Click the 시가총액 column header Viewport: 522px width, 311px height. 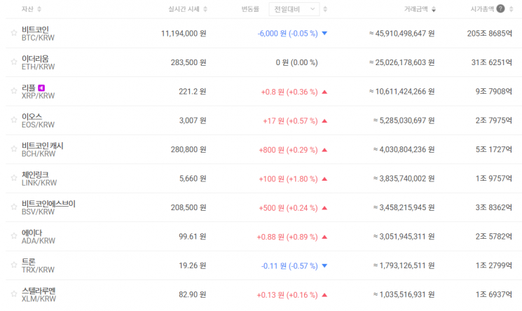482,9
